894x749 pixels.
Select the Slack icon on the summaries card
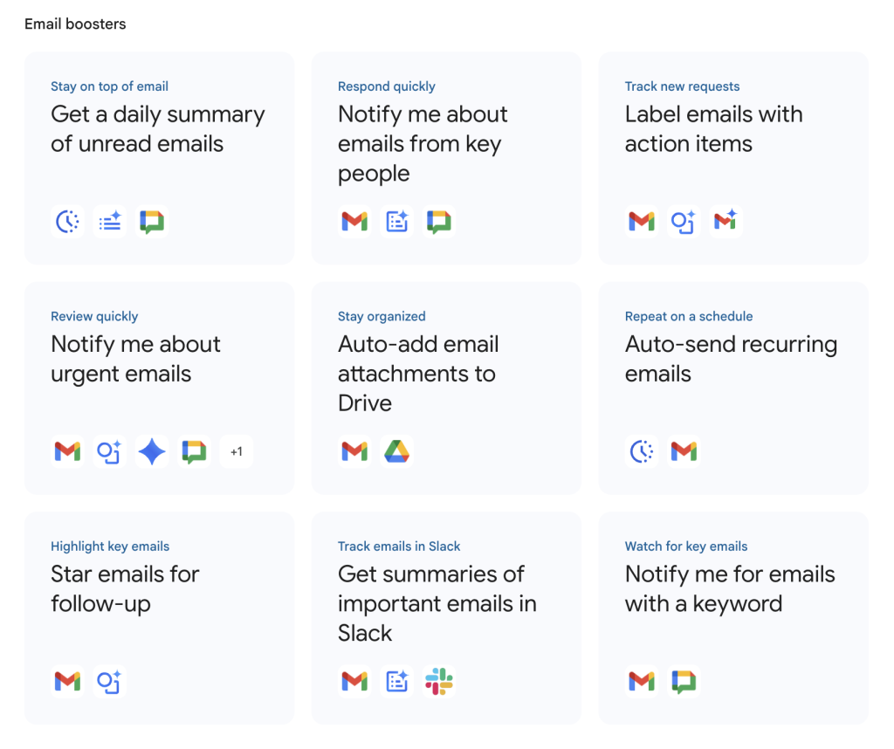[x=438, y=681]
